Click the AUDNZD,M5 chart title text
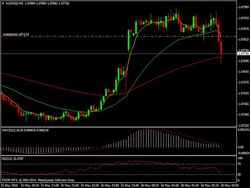Viewport: 250px width, 188px height. (x=14, y=3)
